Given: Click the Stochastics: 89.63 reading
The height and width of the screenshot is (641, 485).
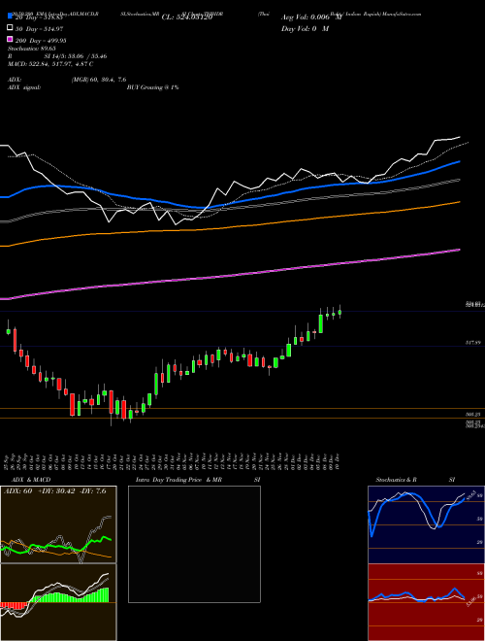Looking at the screenshot, I should coord(32,49).
